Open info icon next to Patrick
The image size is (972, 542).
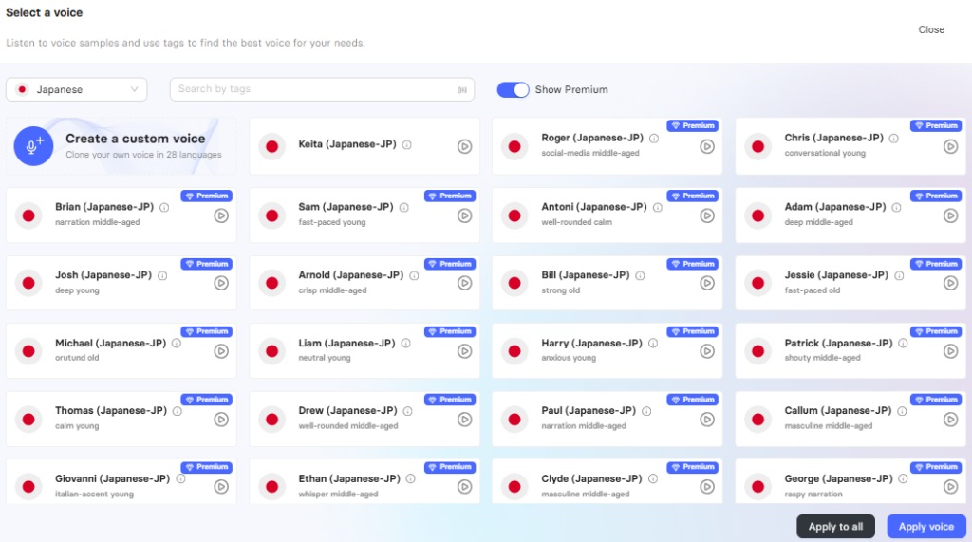(904, 343)
